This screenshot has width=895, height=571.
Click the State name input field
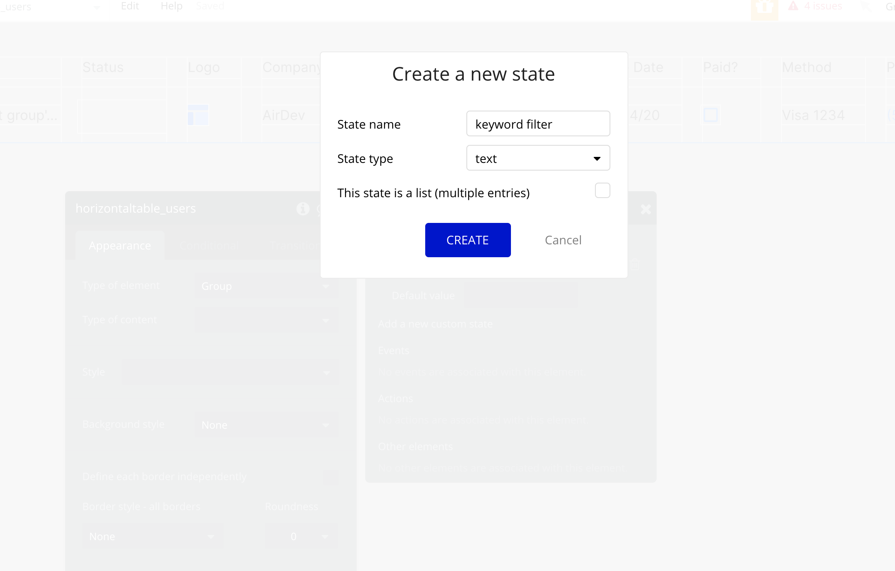coord(538,123)
